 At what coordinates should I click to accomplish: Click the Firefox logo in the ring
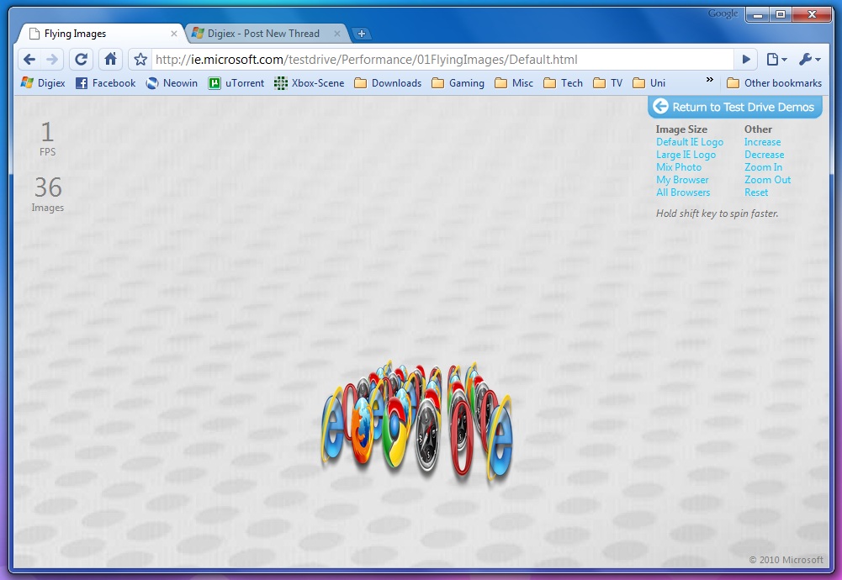tap(363, 430)
